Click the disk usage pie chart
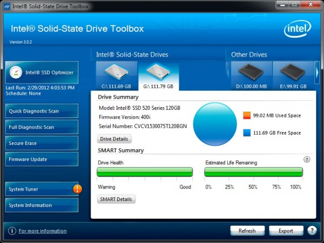The width and height of the screenshot is (324, 243). click(215, 124)
